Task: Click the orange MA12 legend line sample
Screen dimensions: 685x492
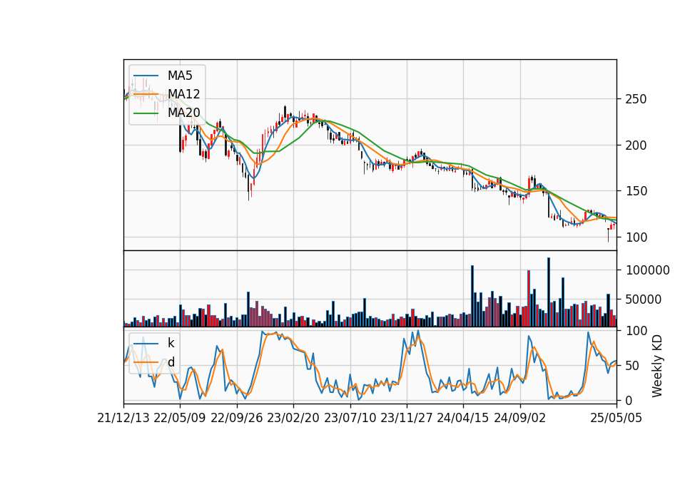Action: coord(146,94)
